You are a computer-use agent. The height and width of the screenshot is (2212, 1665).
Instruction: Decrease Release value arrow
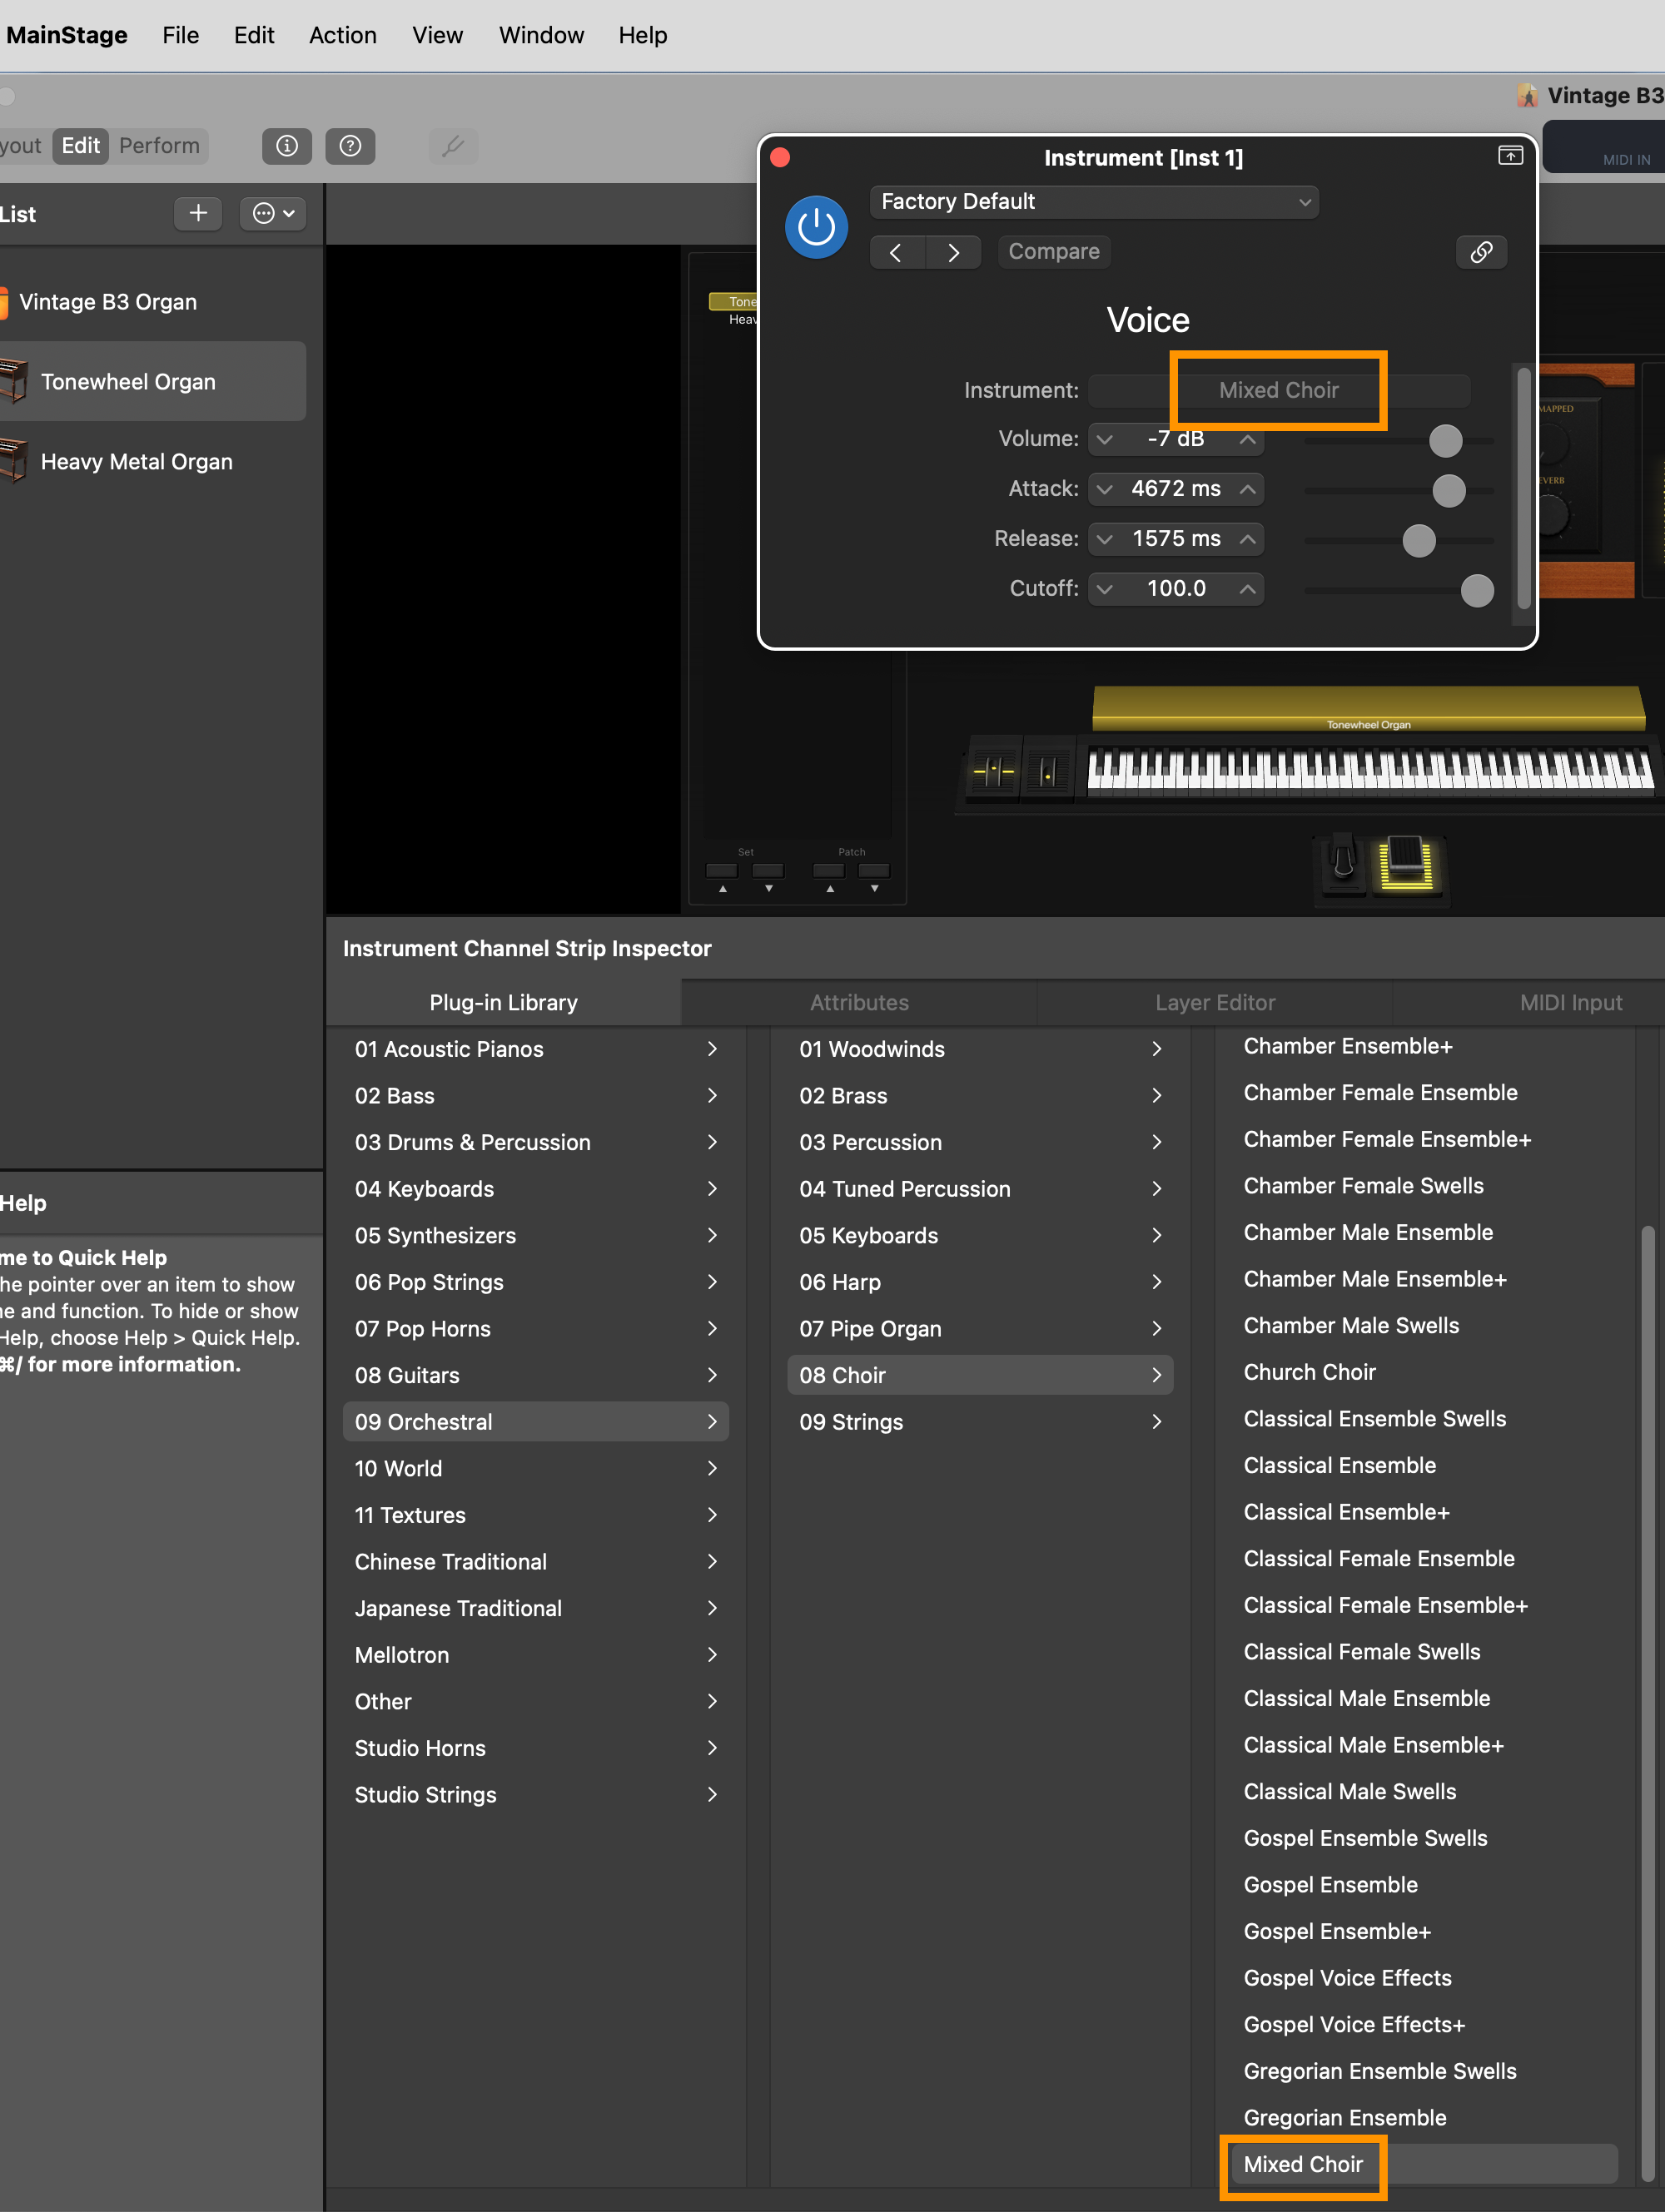tap(1105, 539)
